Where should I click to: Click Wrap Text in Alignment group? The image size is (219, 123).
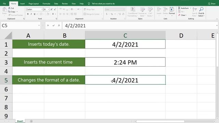pos(89,9)
